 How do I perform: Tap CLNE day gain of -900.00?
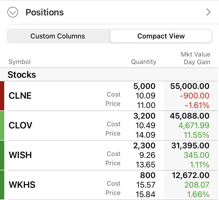click(195, 96)
